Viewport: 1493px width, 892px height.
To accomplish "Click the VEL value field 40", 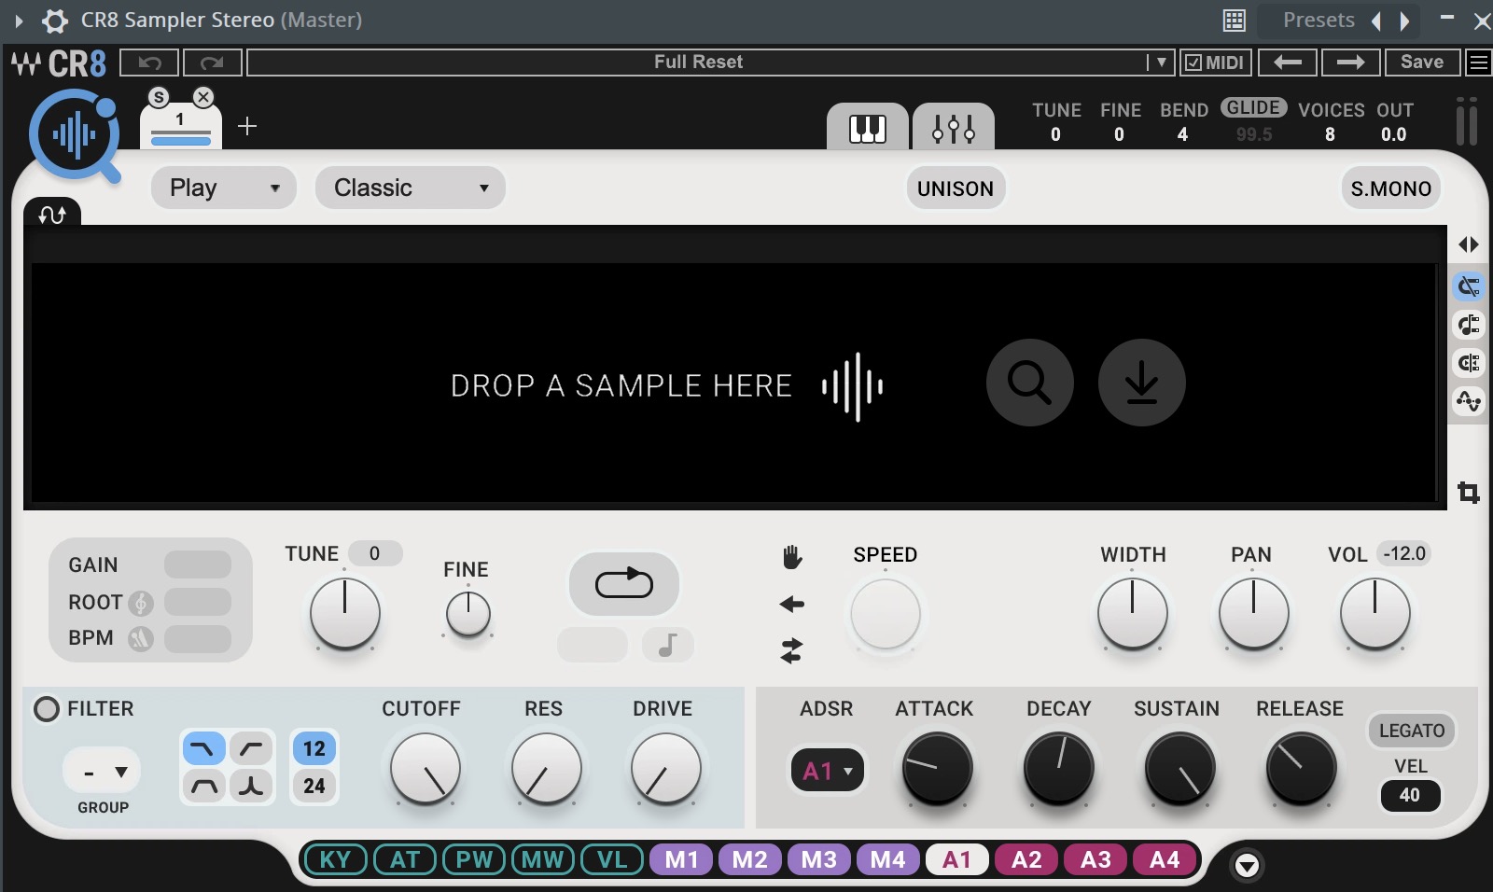I will 1410,795.
